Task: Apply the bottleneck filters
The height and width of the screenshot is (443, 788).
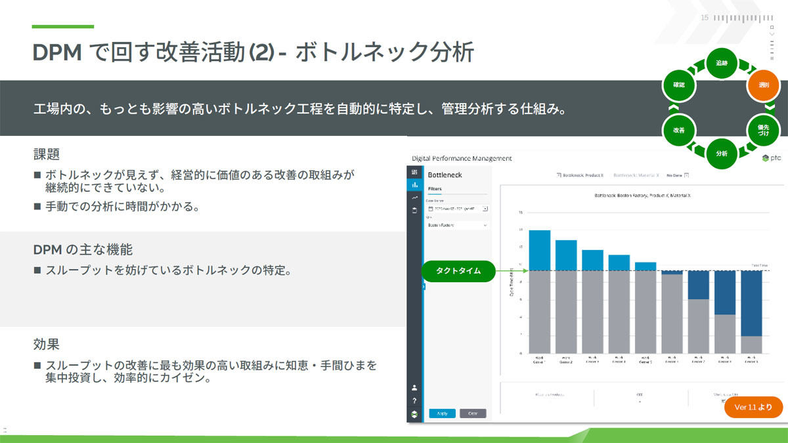Action: coord(442,413)
